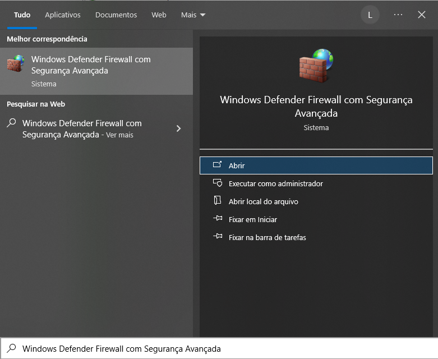Select the Tudo tab

pyautogui.click(x=22, y=15)
